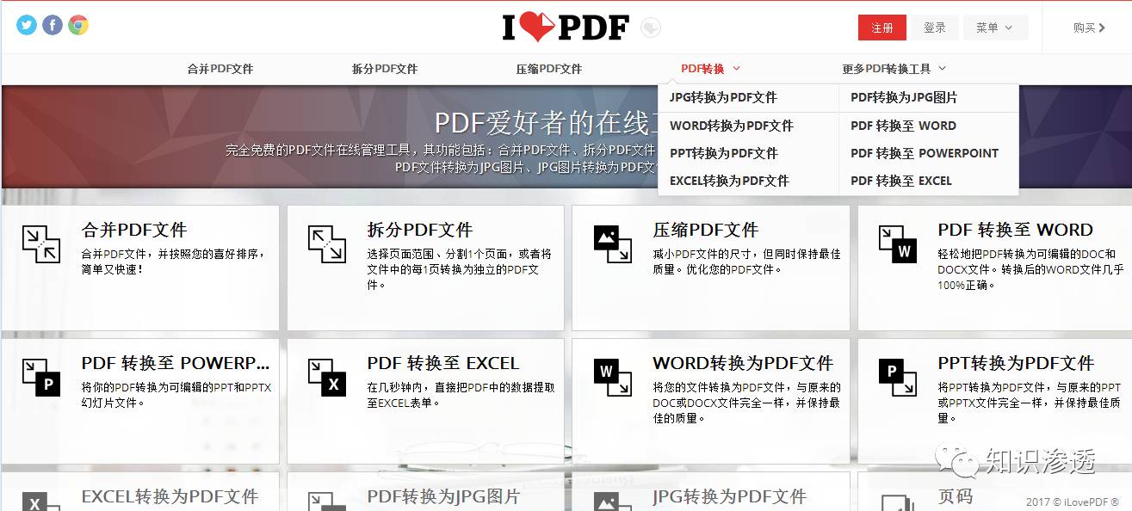Click the 登录 button
Image resolution: width=1132 pixels, height=511 pixels.
(935, 28)
